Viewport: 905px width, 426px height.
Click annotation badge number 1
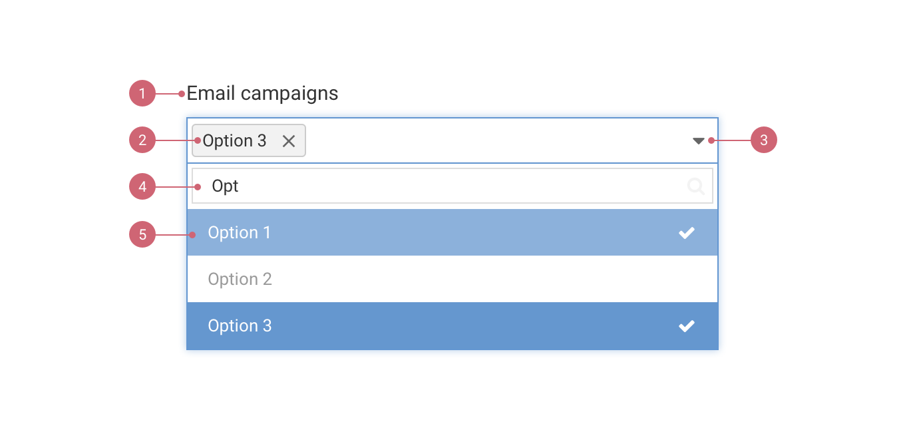(x=142, y=94)
